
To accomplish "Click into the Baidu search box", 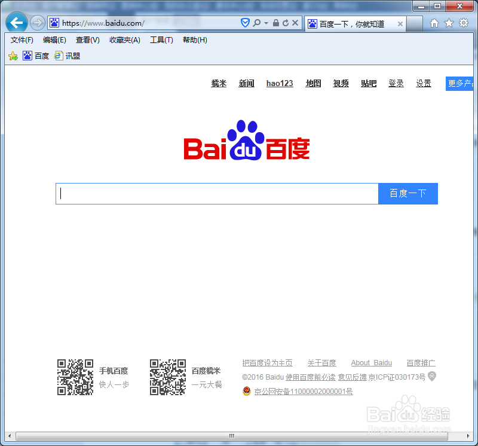I will coord(217,194).
